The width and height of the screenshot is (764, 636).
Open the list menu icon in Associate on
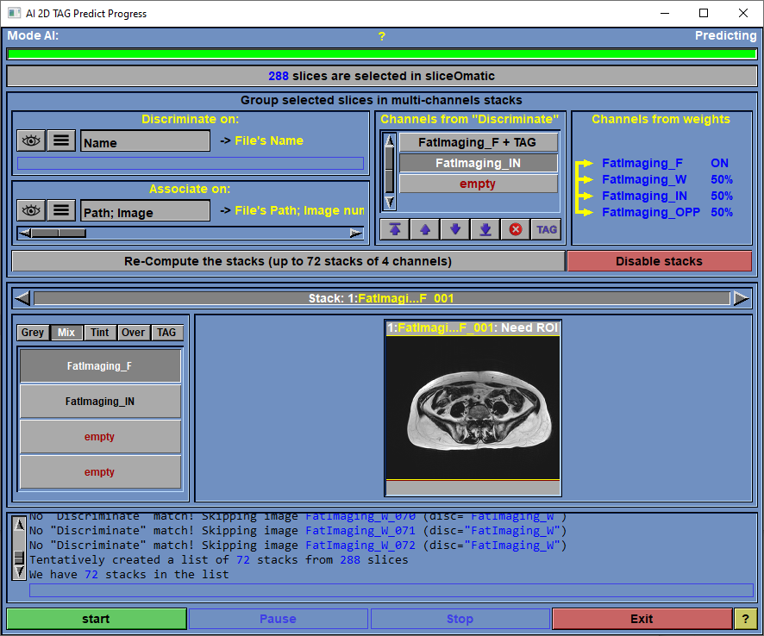(x=61, y=210)
